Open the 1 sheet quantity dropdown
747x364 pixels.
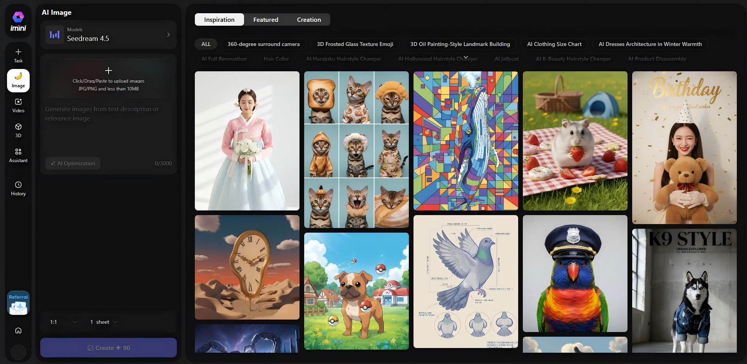click(x=103, y=322)
